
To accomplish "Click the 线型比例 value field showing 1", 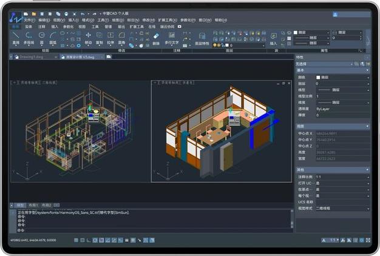I will tap(343, 96).
